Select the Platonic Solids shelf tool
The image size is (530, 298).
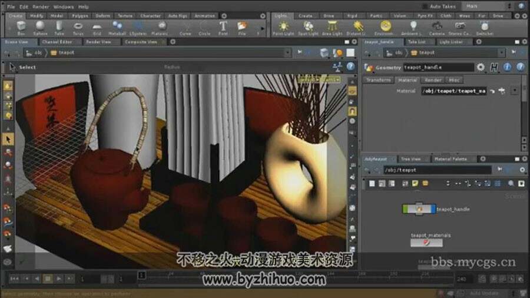(160, 28)
